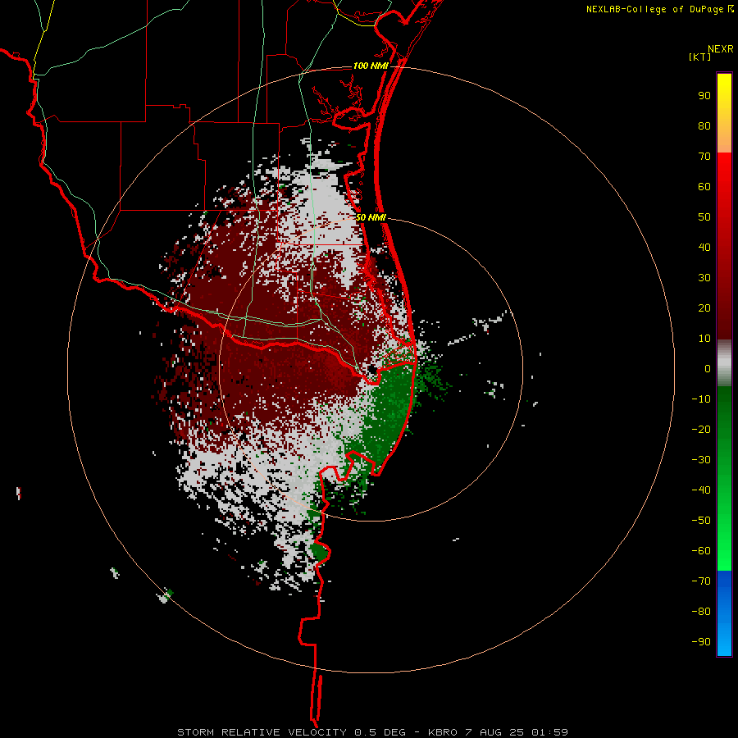Select the positive 20 knot scale value
738x738 pixels.
pyautogui.click(x=704, y=307)
